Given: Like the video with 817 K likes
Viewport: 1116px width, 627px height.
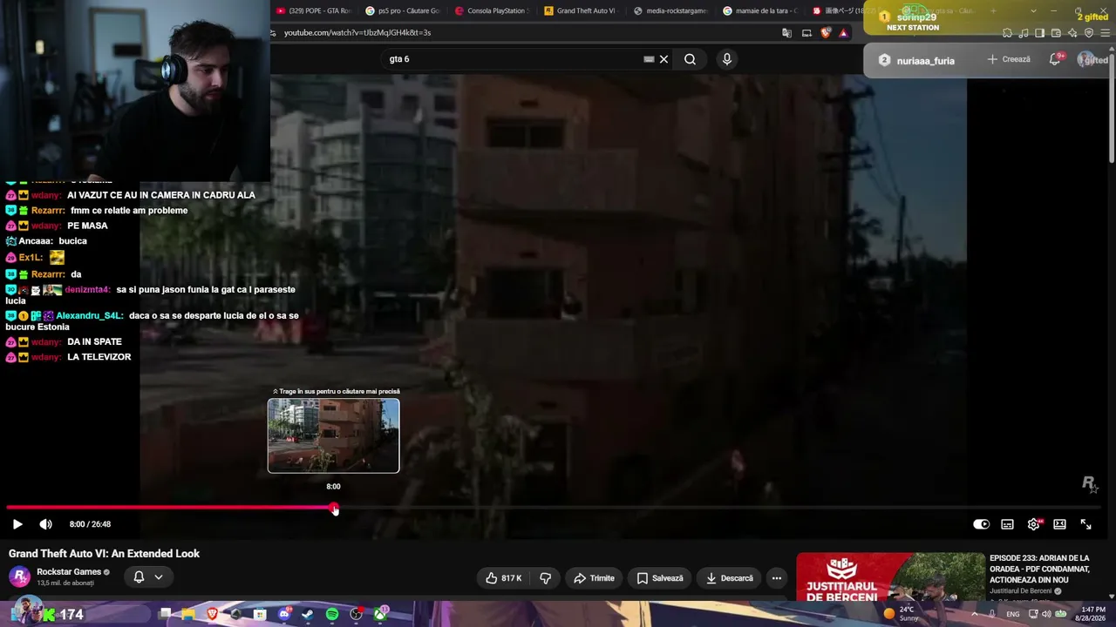Looking at the screenshot, I should [x=503, y=578].
